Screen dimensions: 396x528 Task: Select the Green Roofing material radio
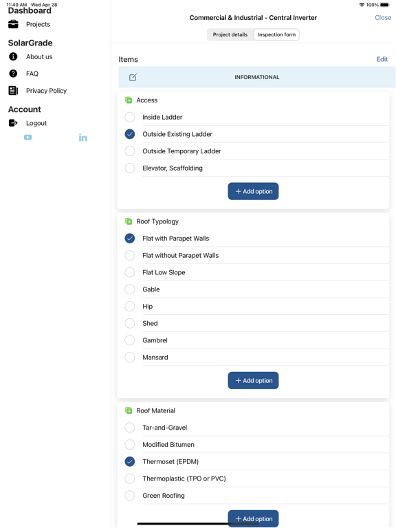coord(130,495)
